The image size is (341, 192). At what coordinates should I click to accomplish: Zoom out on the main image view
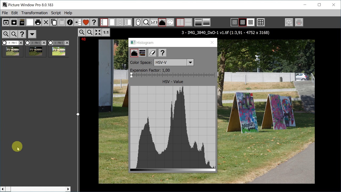pyautogui.click(x=90, y=33)
